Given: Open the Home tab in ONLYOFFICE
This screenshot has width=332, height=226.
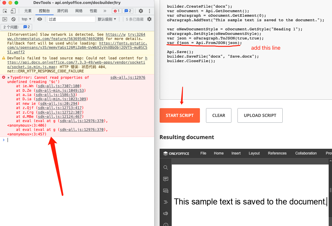Looking at the screenshot, I should [x=219, y=153].
